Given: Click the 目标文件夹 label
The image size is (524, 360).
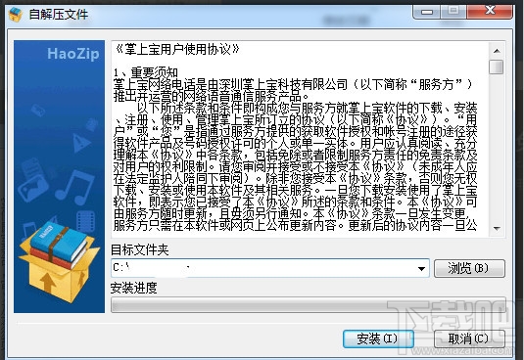Looking at the screenshot, I should (x=140, y=249).
